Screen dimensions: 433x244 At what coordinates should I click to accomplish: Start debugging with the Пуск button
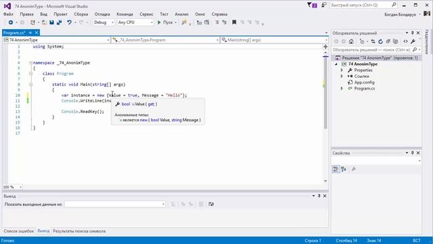(166, 22)
